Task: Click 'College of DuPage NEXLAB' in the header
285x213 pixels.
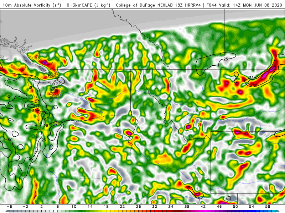Action: click(x=145, y=5)
